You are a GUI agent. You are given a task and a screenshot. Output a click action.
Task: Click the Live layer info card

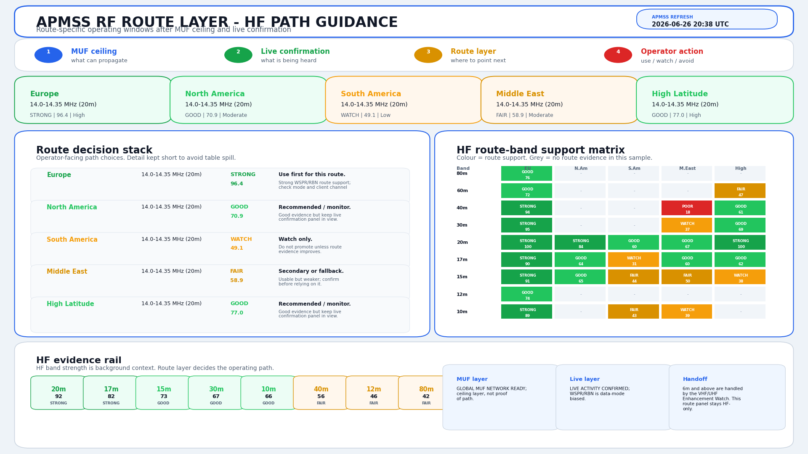(614, 398)
